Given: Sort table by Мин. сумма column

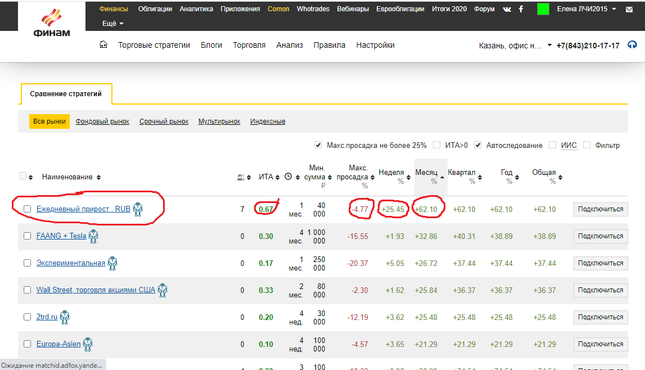Looking at the screenshot, I should (318, 177).
